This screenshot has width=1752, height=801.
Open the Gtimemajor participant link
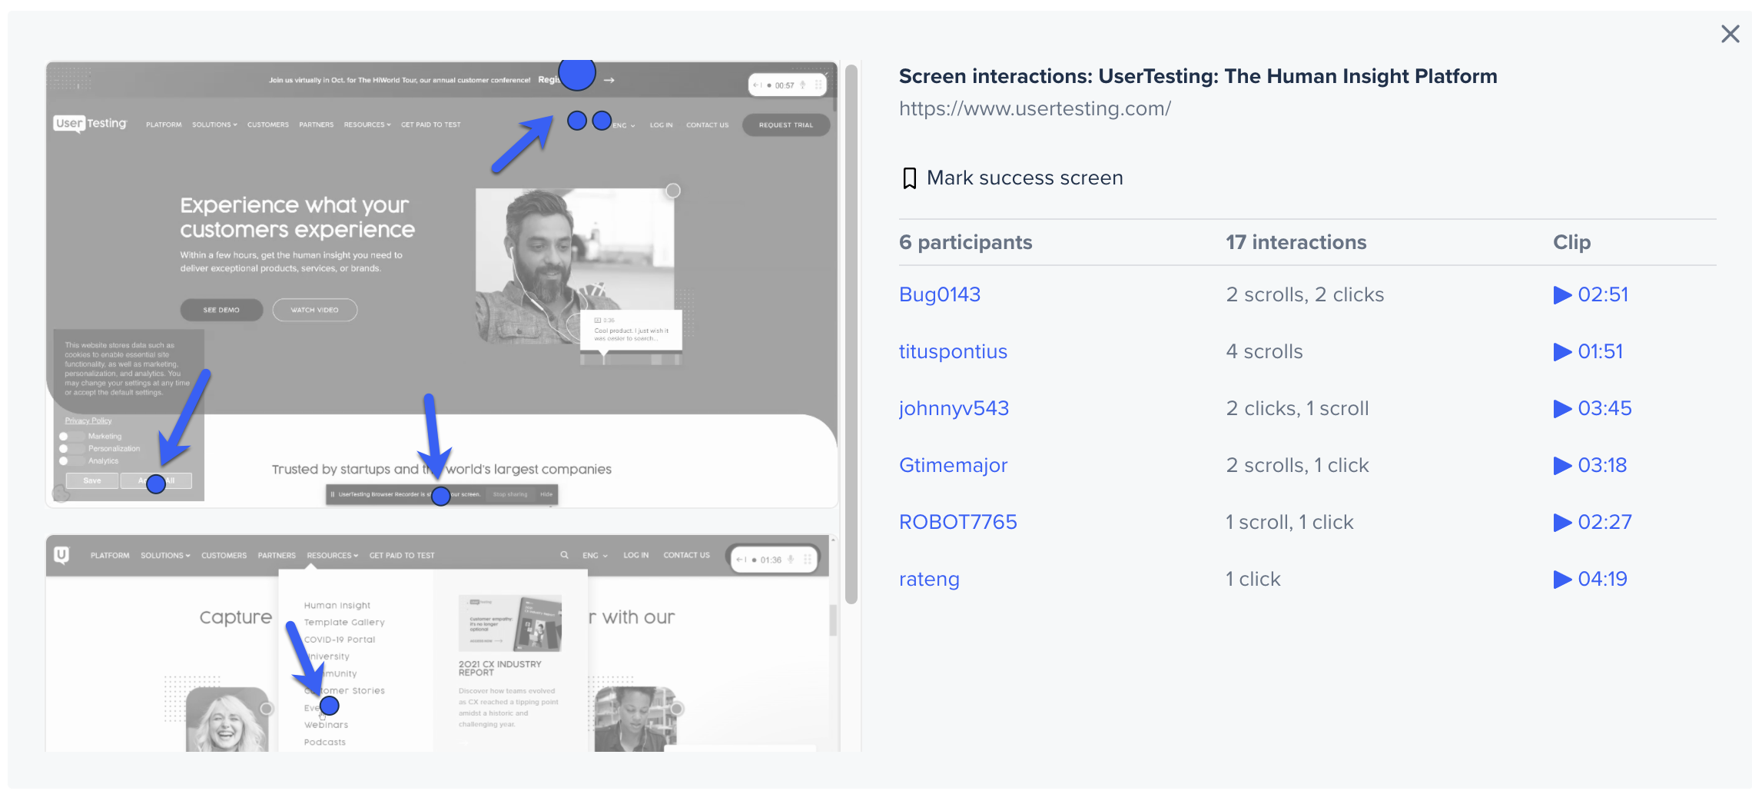pos(953,465)
